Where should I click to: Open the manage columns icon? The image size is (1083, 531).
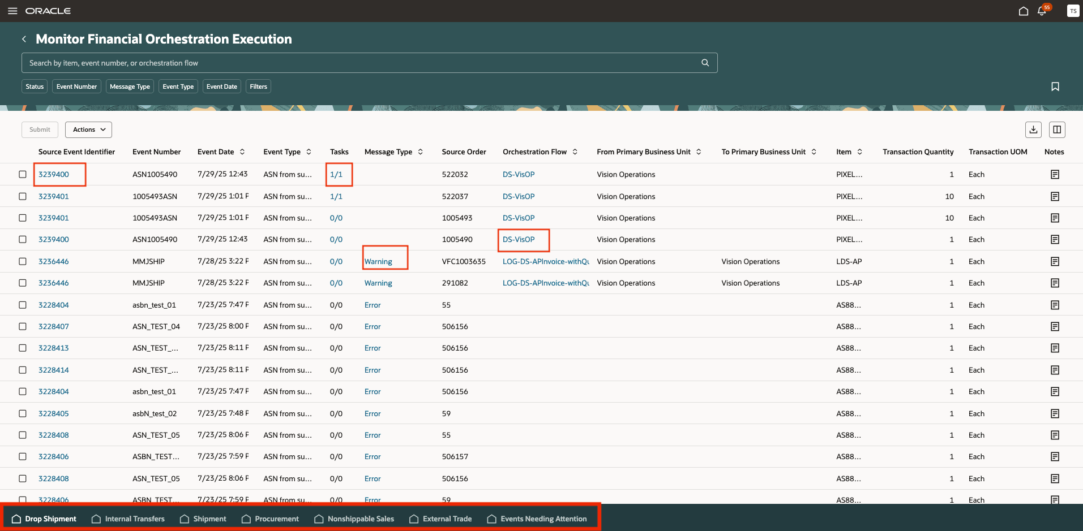[x=1057, y=129]
